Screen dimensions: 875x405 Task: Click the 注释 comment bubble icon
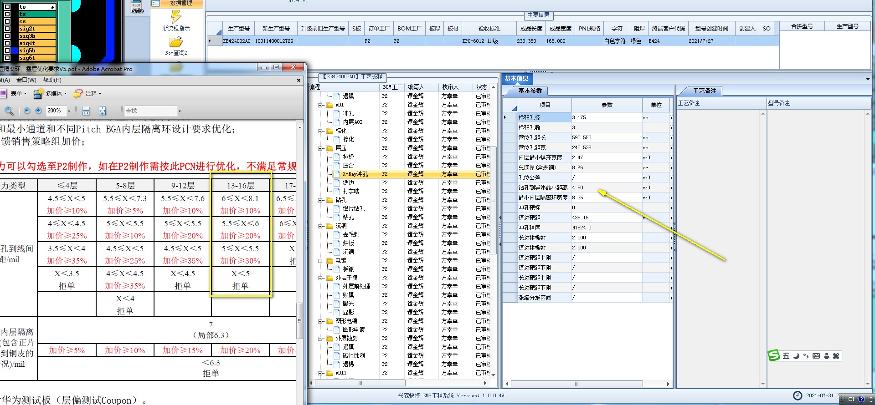click(78, 93)
